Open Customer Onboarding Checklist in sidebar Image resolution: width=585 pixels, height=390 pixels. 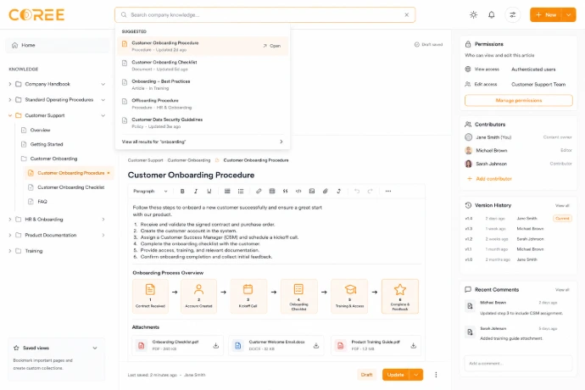(71, 187)
